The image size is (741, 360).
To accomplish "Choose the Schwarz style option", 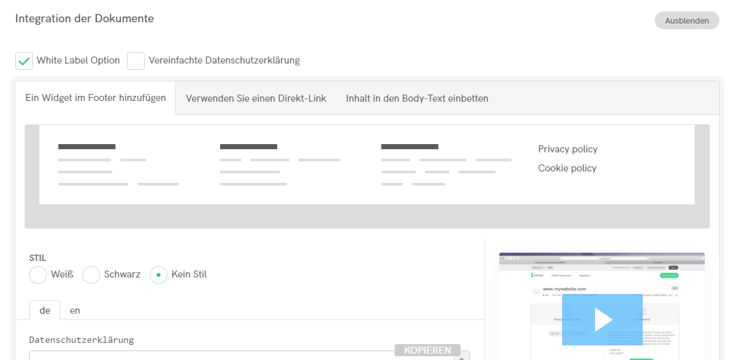I will (x=92, y=275).
